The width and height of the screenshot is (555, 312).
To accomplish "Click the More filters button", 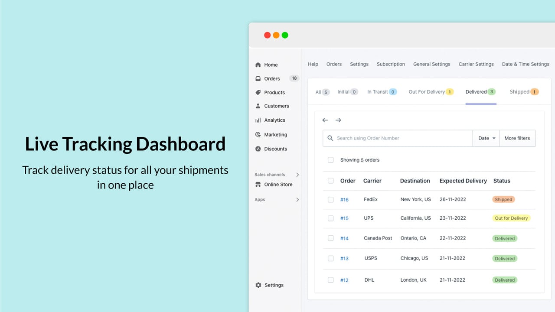I will click(517, 138).
